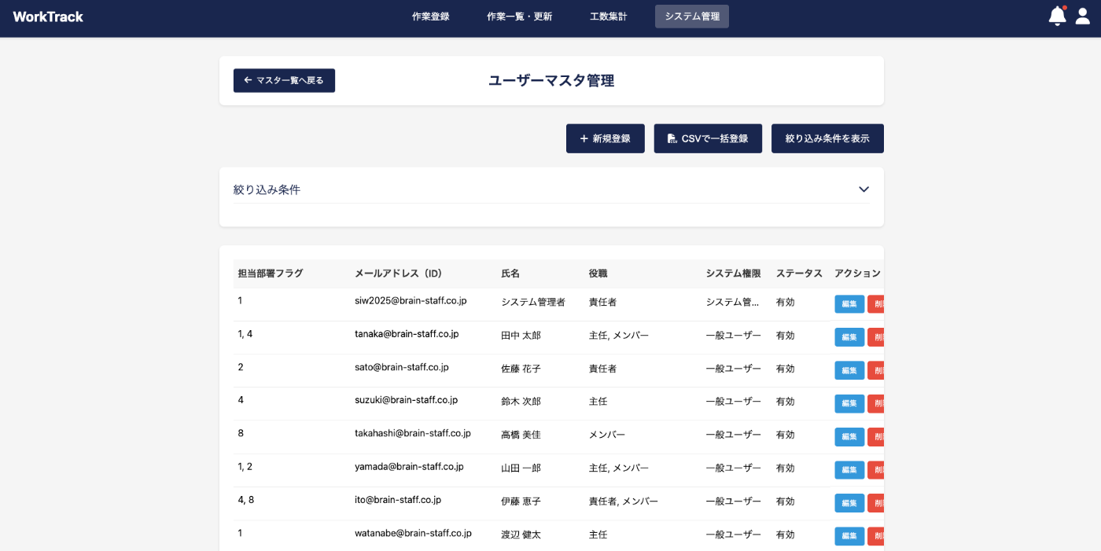Click the CSVで一括登録 button
The image size is (1101, 551).
(708, 138)
